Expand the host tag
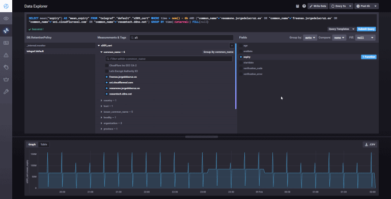The width and height of the screenshot is (391, 199). 101,106
